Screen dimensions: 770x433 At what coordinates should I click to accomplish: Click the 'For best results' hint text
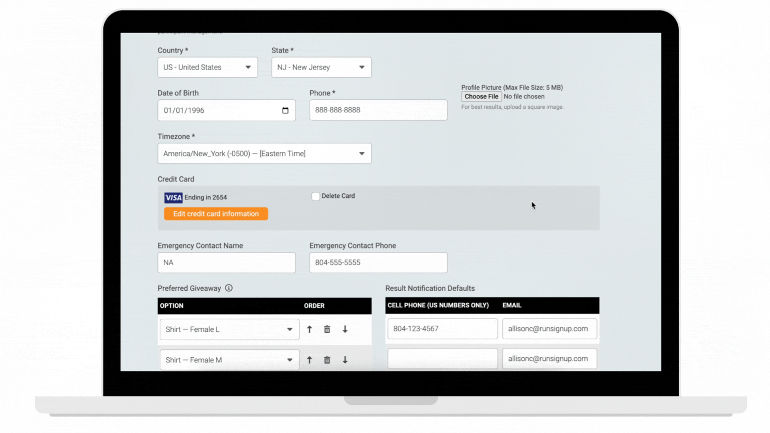point(512,107)
